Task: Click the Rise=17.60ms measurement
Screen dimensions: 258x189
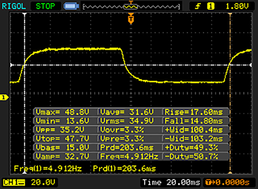Action: tap(193, 112)
